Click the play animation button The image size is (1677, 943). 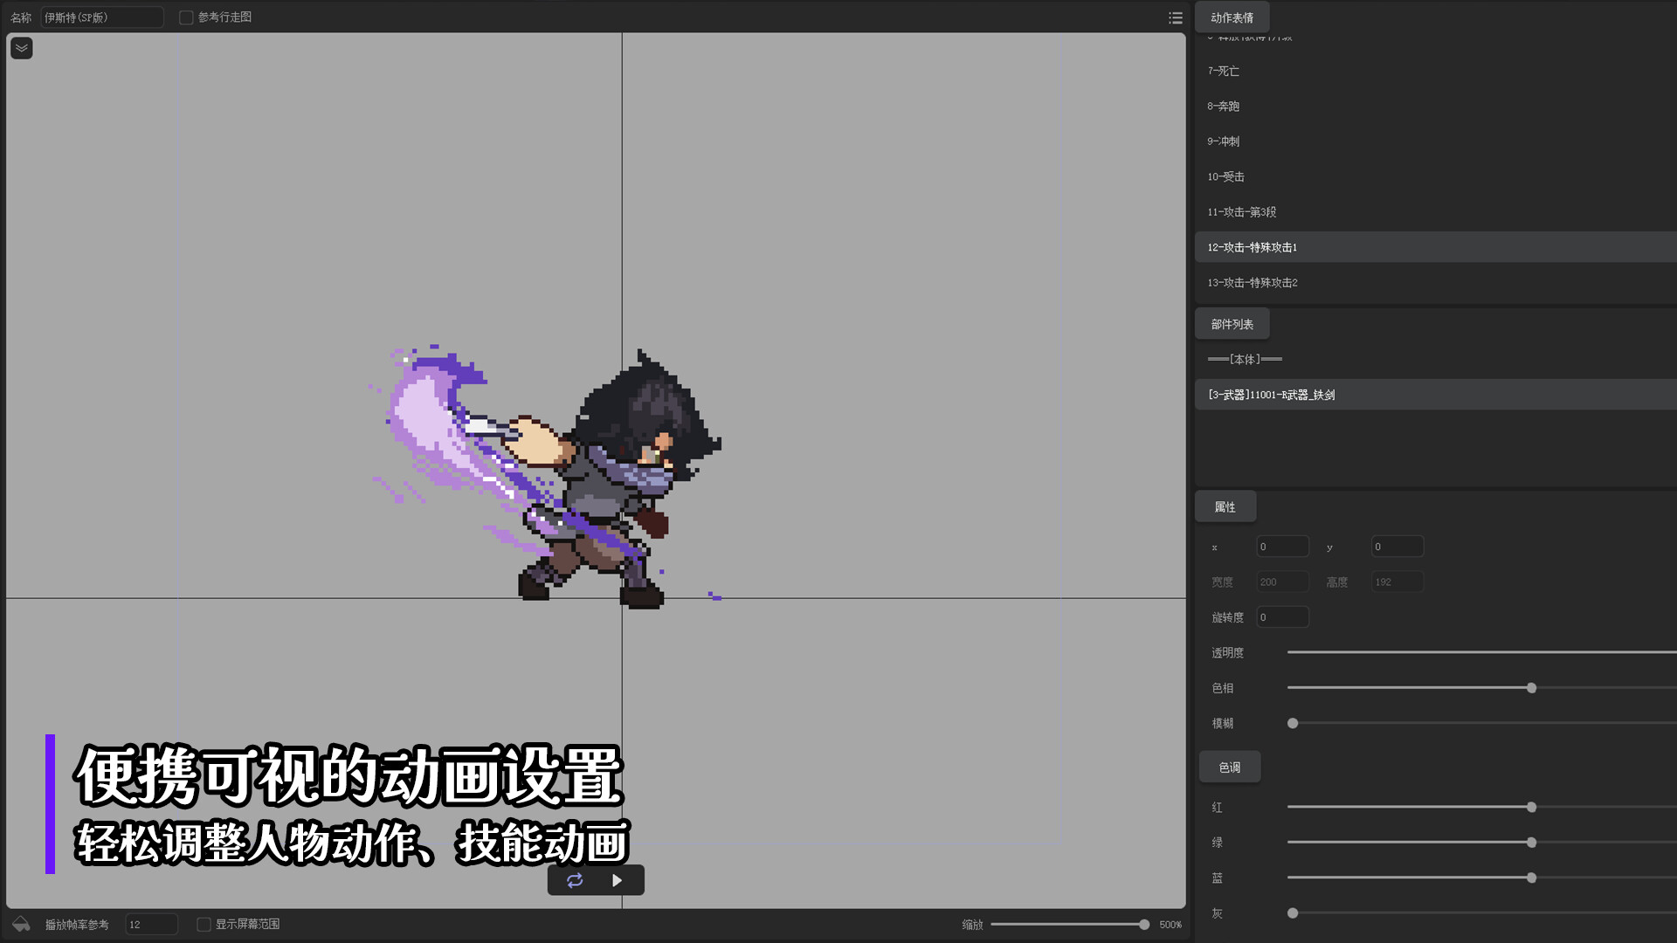[617, 880]
